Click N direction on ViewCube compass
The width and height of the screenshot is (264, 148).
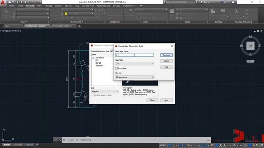(x=250, y=37)
